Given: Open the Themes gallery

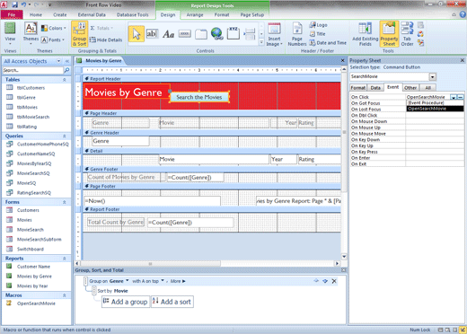Looking at the screenshot, I should [x=31, y=33].
